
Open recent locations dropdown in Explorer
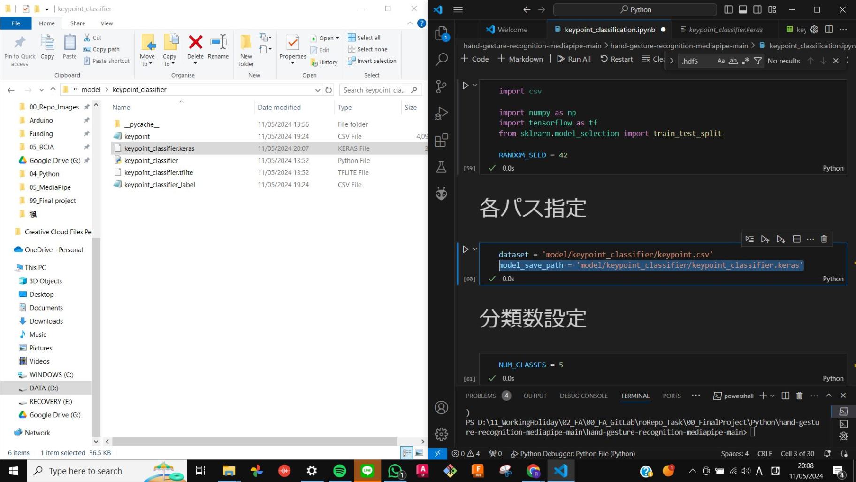[41, 90]
